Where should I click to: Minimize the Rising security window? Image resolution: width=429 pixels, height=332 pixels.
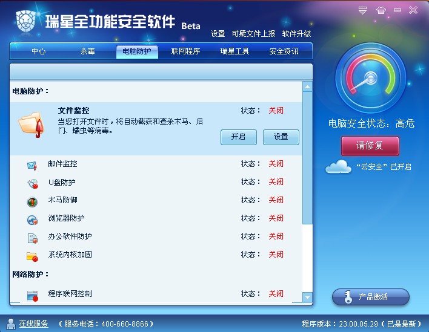coord(397,10)
